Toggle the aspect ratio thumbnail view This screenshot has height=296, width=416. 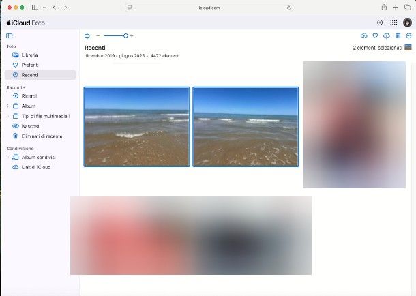click(87, 35)
